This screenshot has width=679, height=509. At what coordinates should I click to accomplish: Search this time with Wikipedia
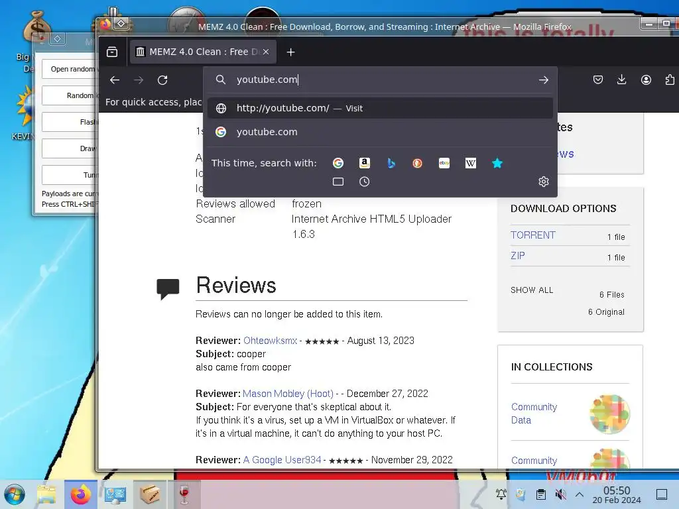471,163
